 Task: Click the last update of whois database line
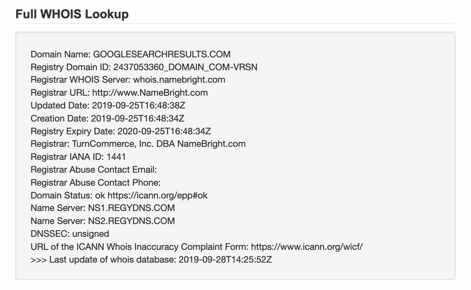pos(151,259)
